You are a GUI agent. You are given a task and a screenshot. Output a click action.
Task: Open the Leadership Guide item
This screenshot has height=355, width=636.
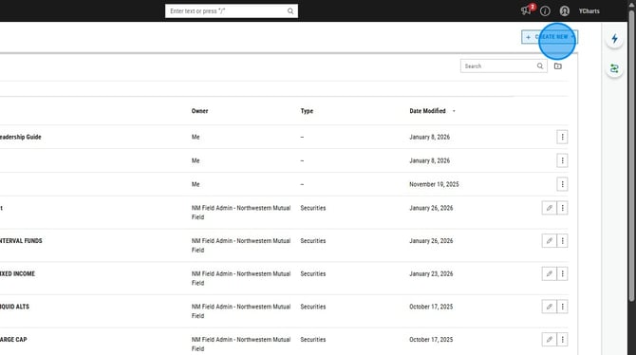click(x=20, y=137)
